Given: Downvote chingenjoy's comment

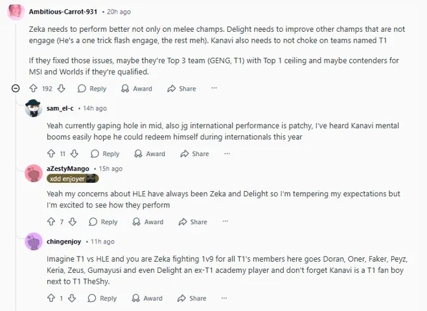Looking at the screenshot, I should tap(73, 298).
